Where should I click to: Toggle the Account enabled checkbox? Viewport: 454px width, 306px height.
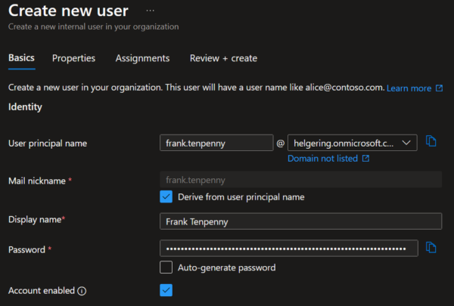pyautogui.click(x=166, y=289)
